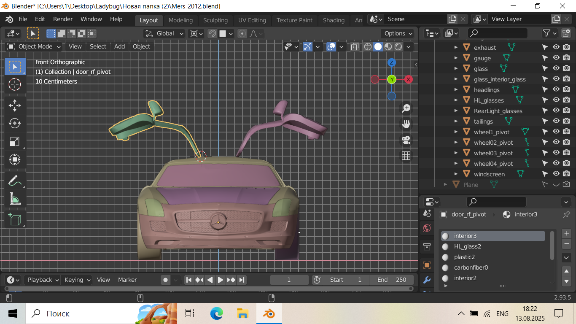Viewport: 576px width, 324px height.
Task: Open the Object Mode dropdown
Action: point(35,46)
